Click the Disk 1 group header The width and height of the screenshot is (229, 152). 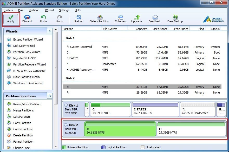pos(70,38)
